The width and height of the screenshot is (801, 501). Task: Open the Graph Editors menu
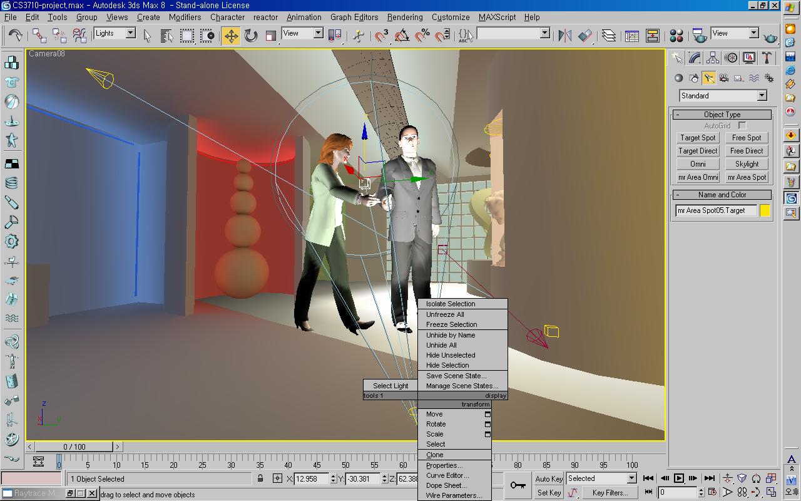pyautogui.click(x=354, y=18)
